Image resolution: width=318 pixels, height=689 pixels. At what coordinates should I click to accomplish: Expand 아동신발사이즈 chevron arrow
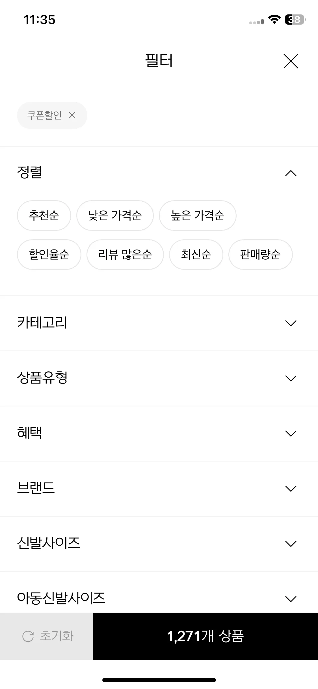coord(291,599)
